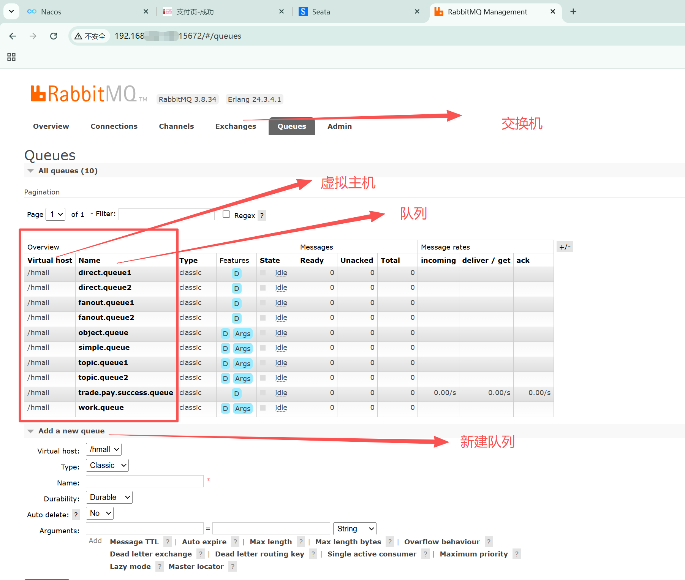Open Overflow behaviour help icon
685x580 pixels.
coord(489,542)
